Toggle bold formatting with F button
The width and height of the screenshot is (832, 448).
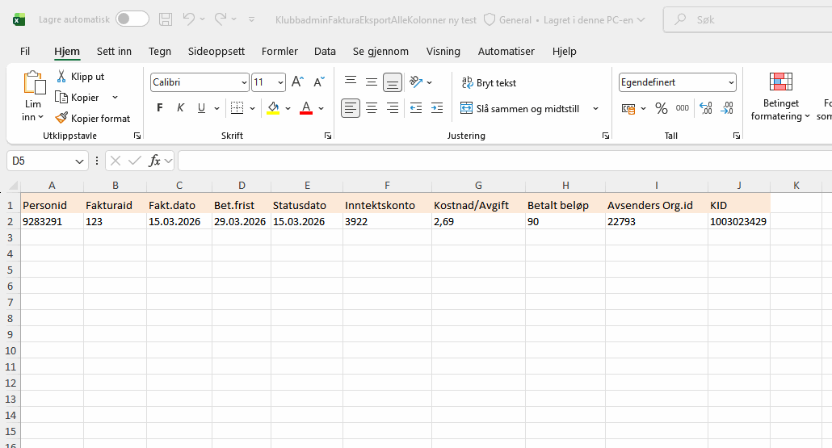(x=159, y=108)
